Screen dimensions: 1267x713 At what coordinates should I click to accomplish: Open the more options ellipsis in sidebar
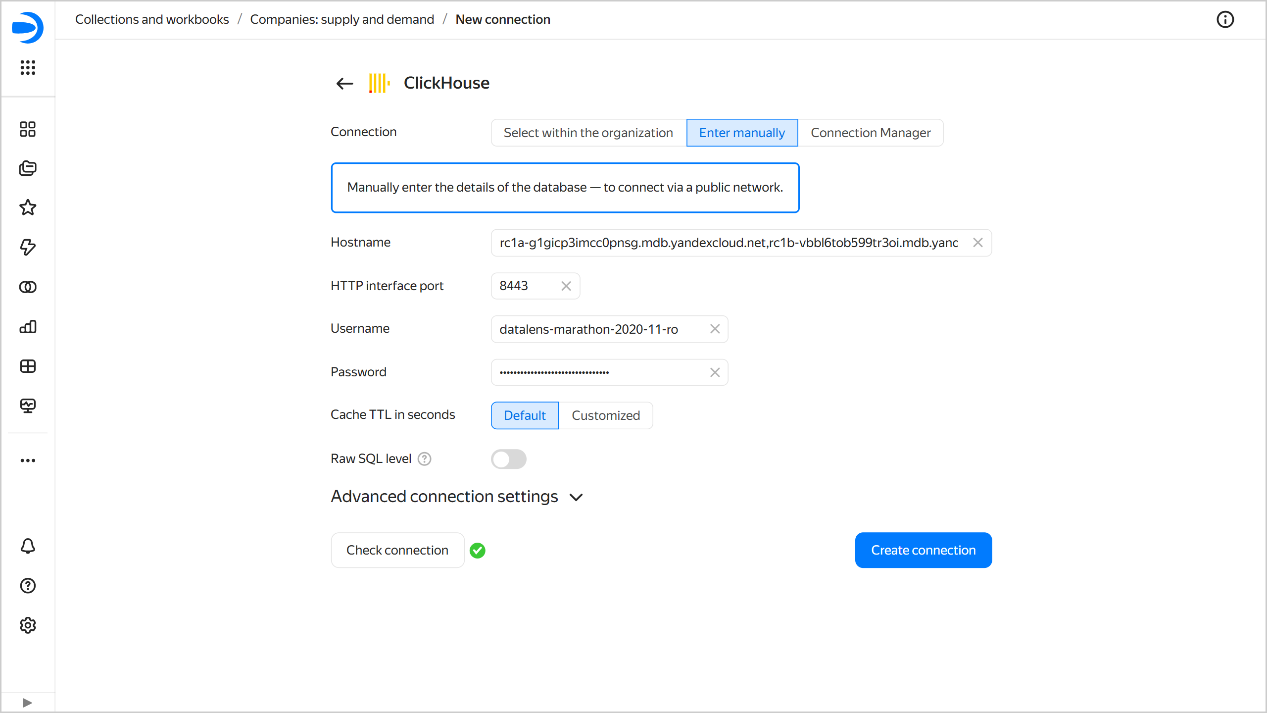[28, 460]
